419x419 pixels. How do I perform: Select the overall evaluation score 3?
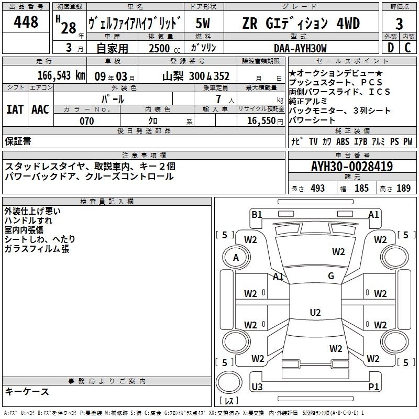pos(399,24)
